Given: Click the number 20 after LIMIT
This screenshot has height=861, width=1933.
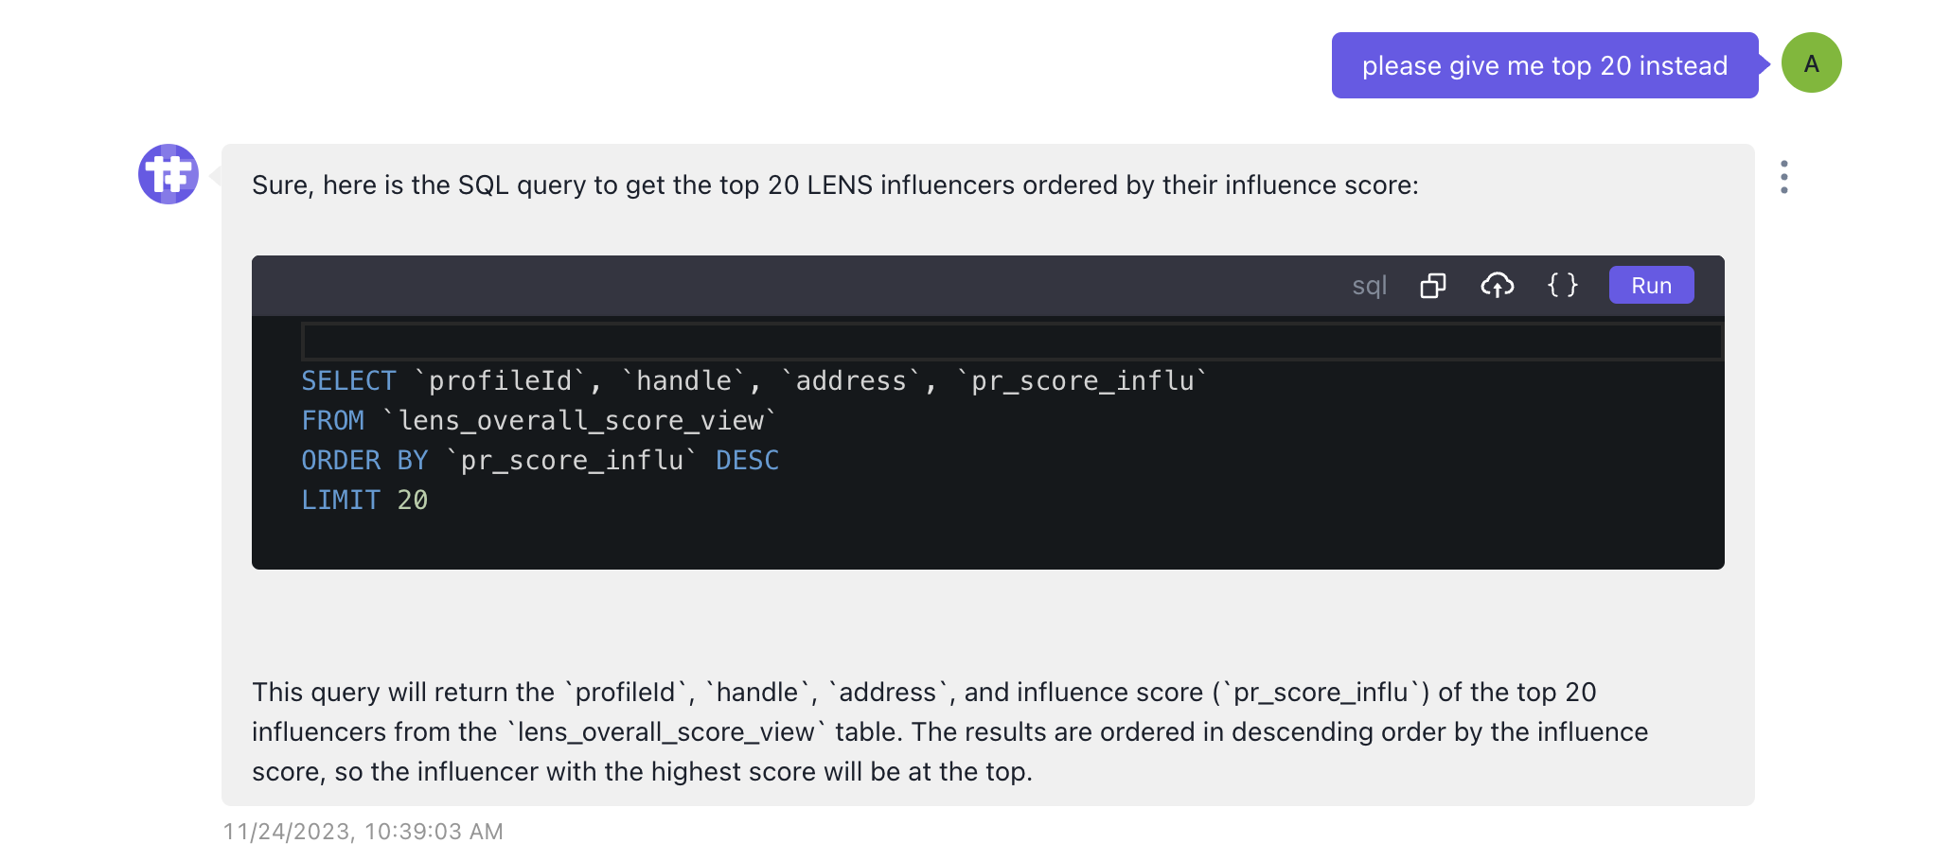Looking at the screenshot, I should pos(412,500).
